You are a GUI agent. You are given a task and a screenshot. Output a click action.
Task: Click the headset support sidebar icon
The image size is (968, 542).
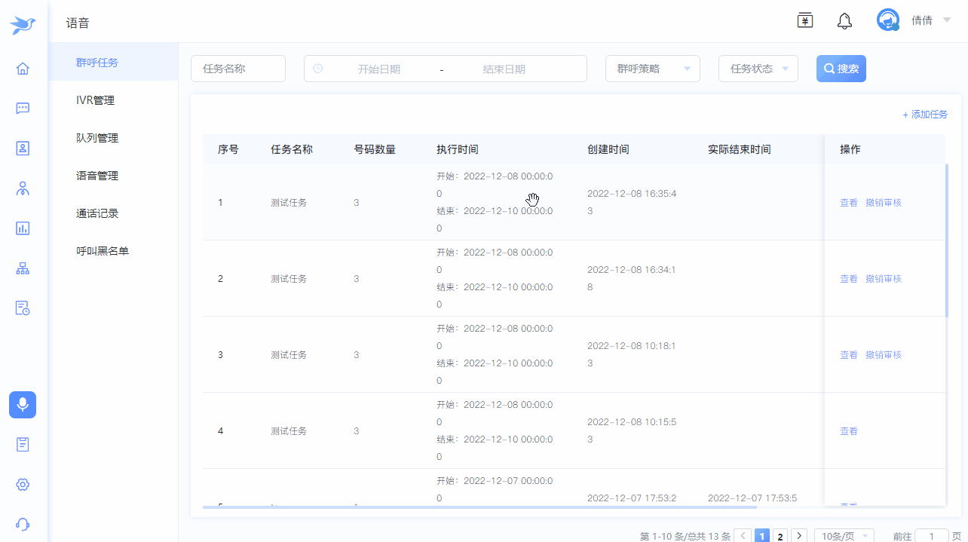(23, 524)
